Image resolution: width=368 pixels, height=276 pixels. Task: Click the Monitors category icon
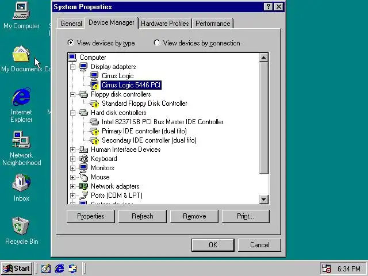pos(83,168)
